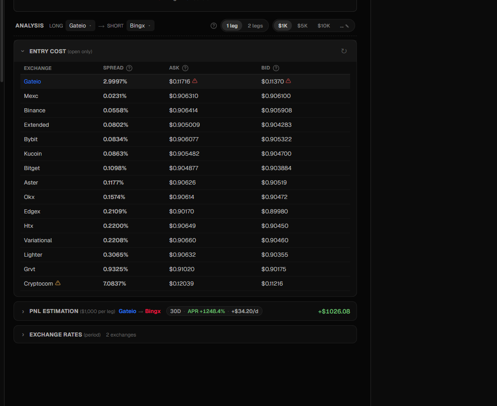This screenshot has height=406, width=497.
Task: Select the Extended row
Action: coord(185,125)
